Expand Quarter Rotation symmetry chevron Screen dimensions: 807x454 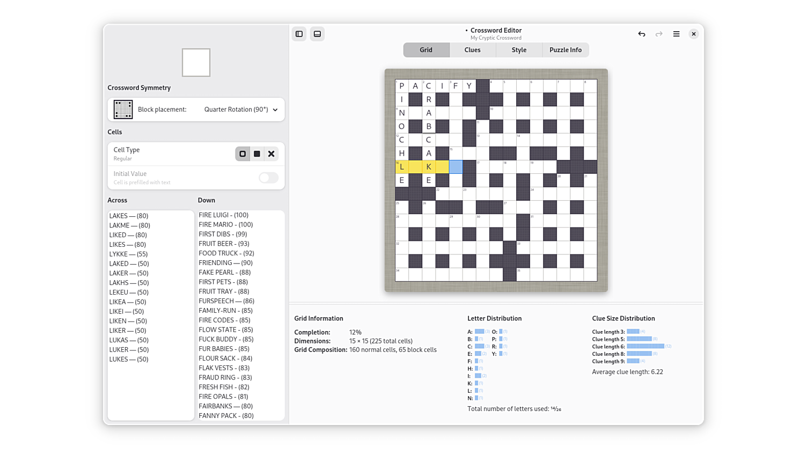click(275, 110)
